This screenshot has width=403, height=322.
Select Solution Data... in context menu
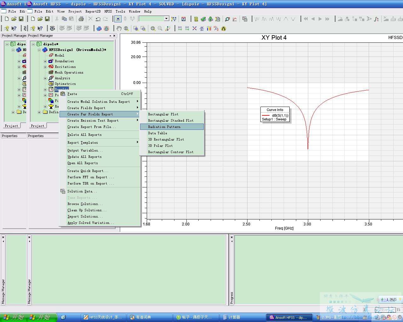(x=100, y=191)
